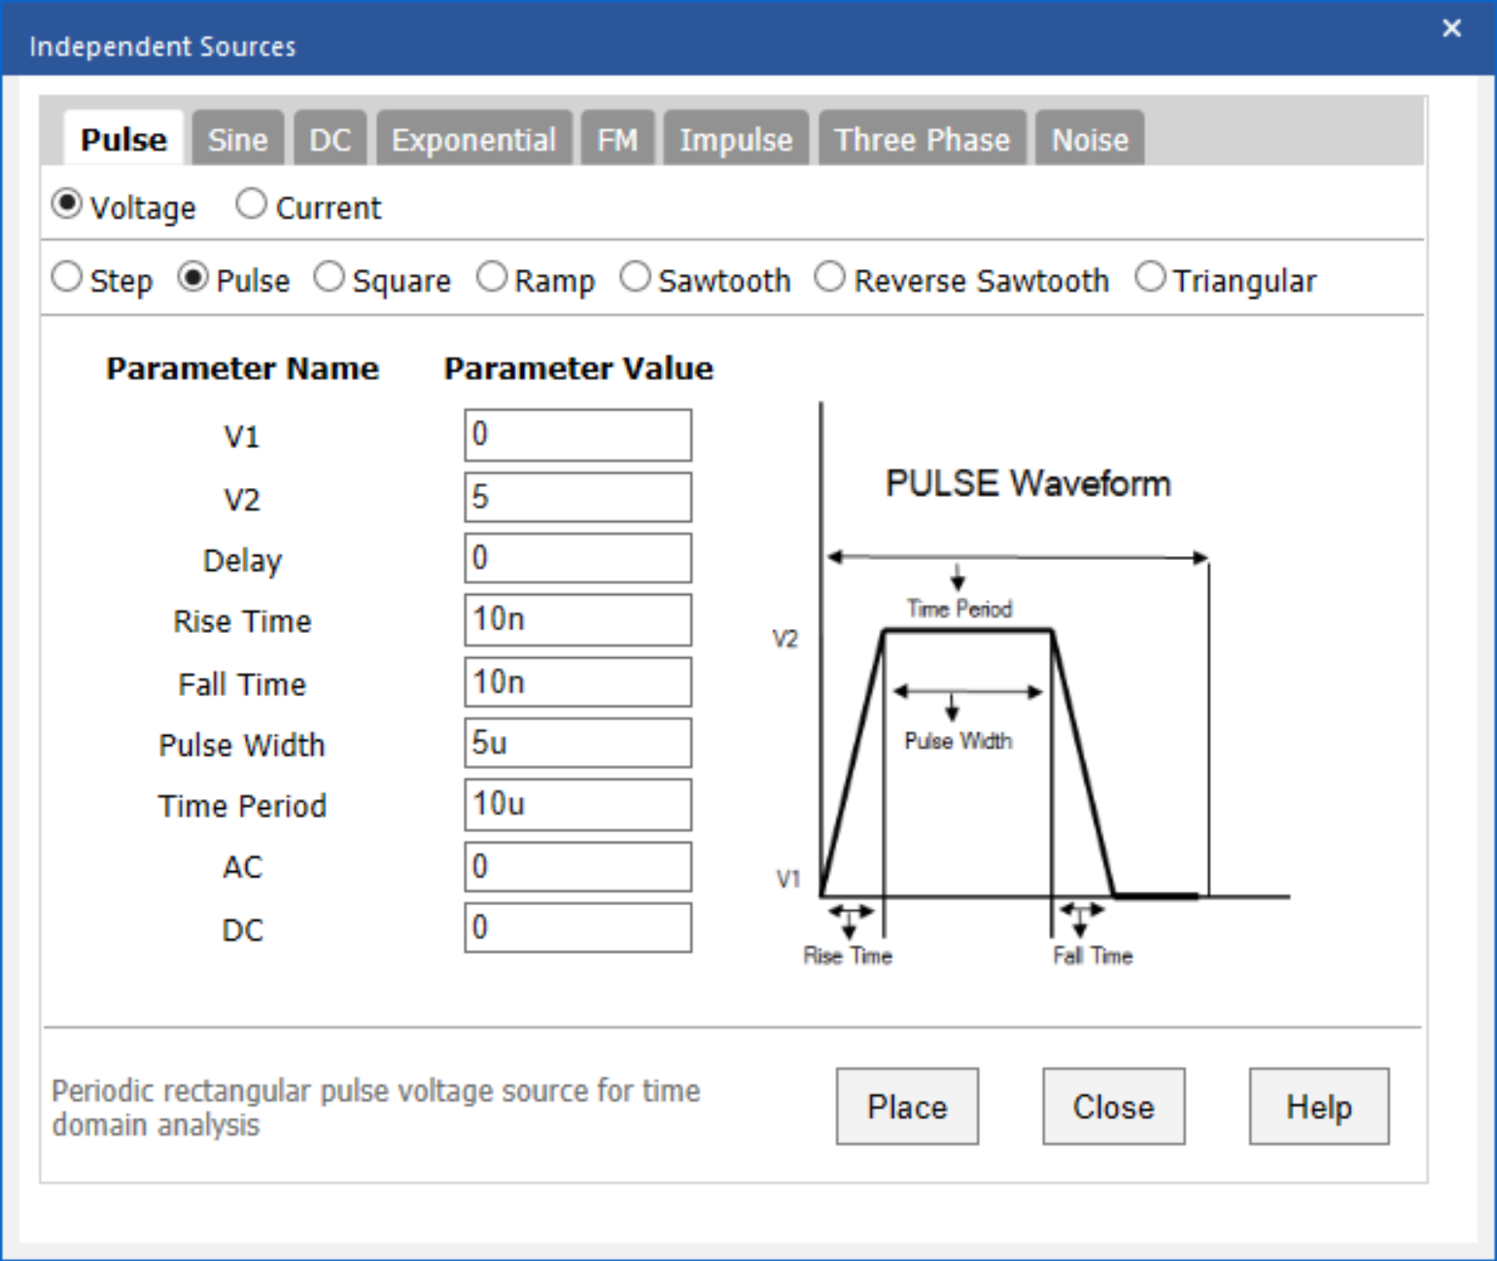
Task: Click the Delay parameter label
Action: (242, 561)
